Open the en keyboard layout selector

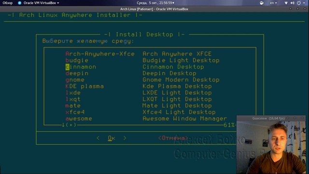[x=273, y=3]
